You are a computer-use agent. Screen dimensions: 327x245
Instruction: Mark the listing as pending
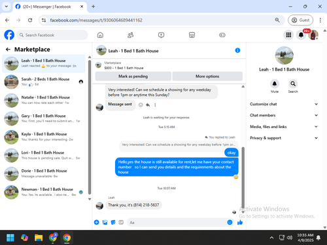point(133,76)
